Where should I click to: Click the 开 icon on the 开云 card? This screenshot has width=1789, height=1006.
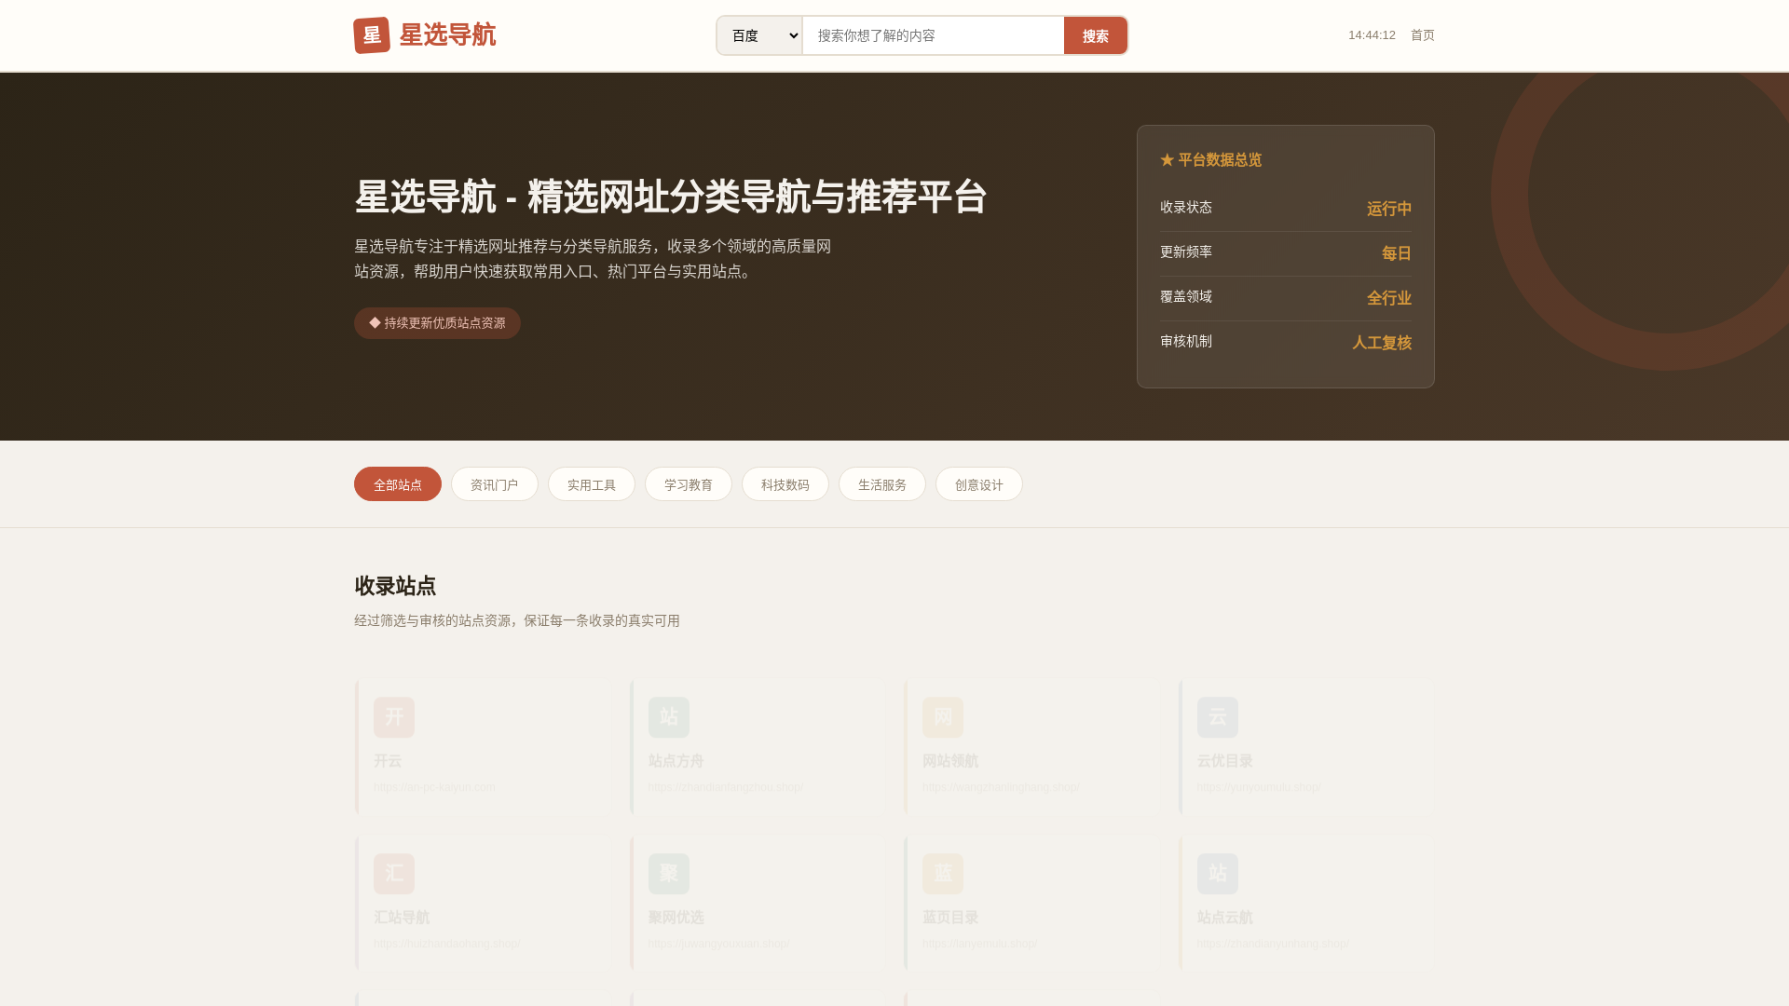(x=394, y=717)
